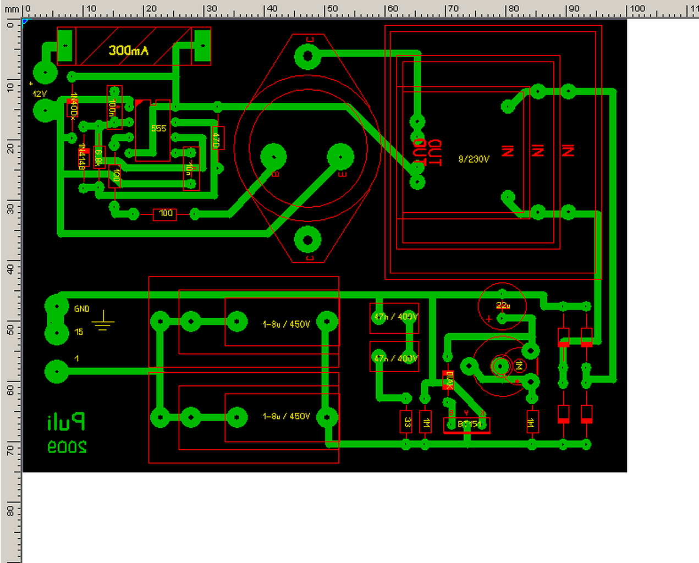Click the mm unit label on the ruler
The height and width of the screenshot is (563, 699).
[x=11, y=9]
